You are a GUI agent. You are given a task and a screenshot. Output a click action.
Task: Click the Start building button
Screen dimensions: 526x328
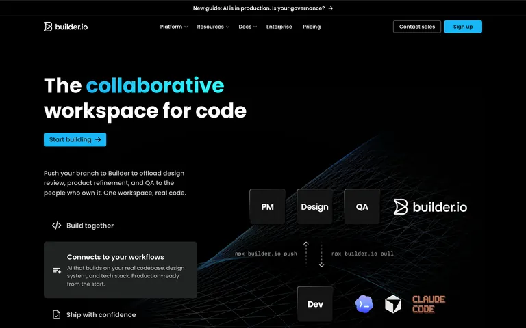coord(75,139)
